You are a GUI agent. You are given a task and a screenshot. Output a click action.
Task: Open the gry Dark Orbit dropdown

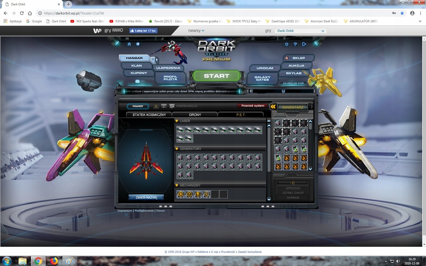(300, 31)
